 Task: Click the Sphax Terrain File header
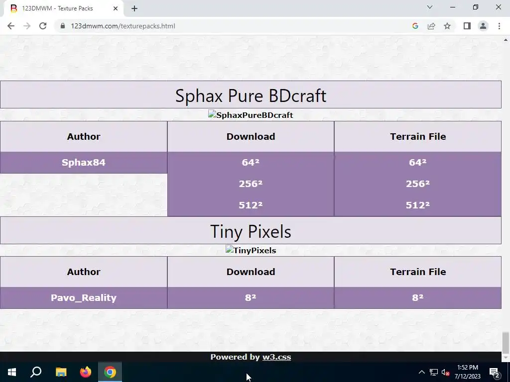pyautogui.click(x=418, y=136)
